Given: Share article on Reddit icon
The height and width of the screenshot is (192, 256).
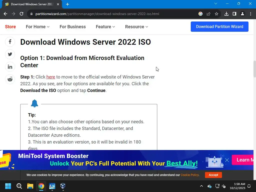Looking at the screenshot, I should point(10,79).
